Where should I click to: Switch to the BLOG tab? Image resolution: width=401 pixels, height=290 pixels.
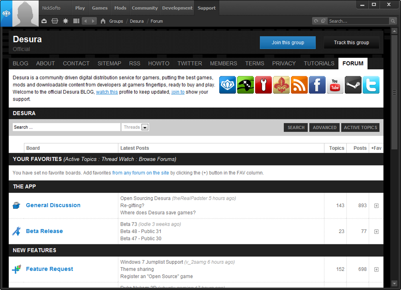20,63
